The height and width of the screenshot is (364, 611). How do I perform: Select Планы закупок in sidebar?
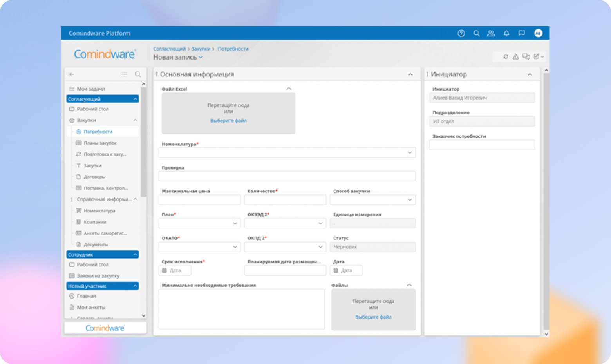(100, 143)
